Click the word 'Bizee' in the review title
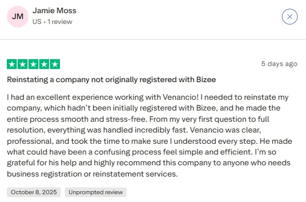The width and height of the screenshot is (306, 202). coord(206,79)
